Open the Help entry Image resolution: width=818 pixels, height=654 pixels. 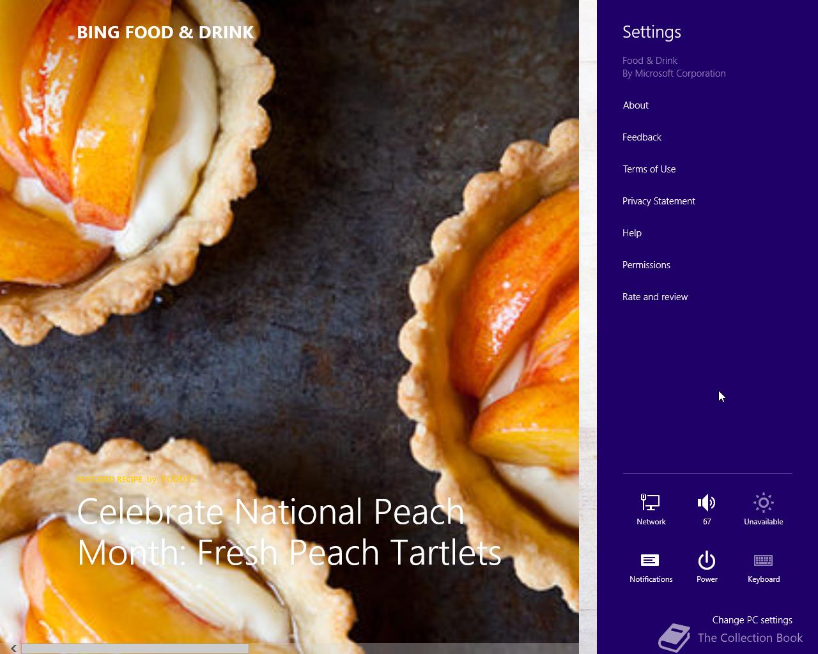click(631, 233)
